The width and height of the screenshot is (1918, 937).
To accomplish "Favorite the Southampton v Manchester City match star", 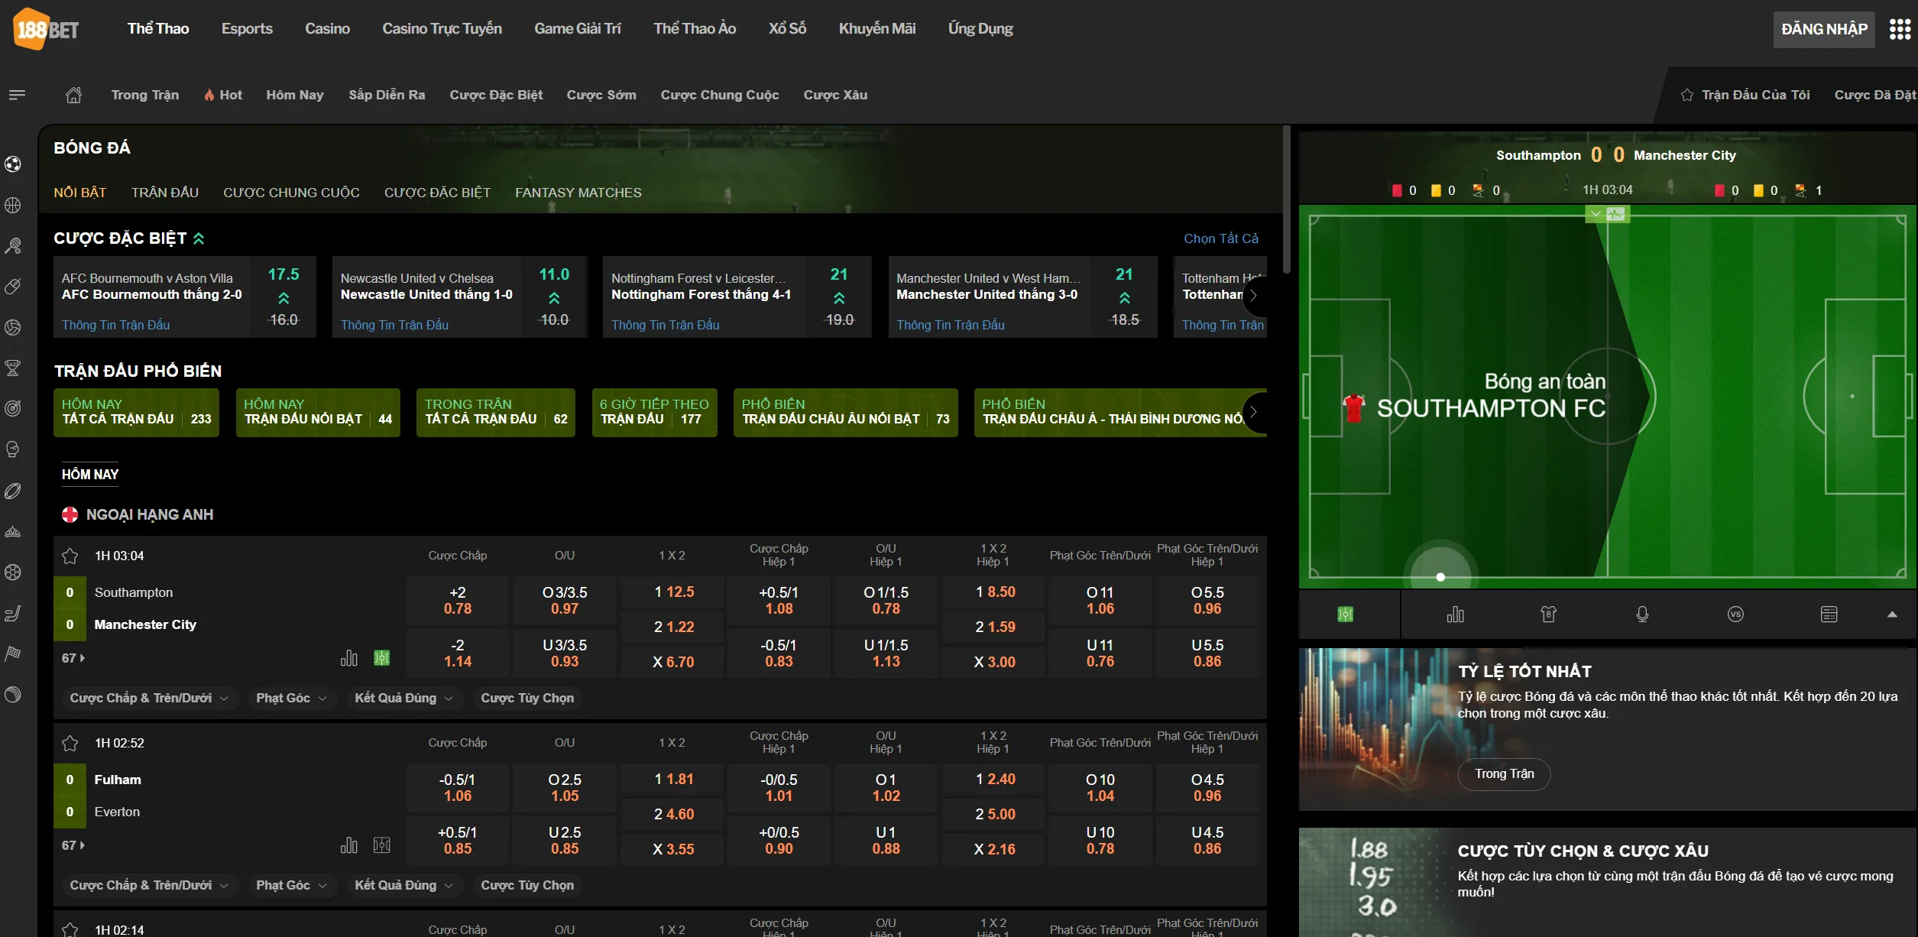I will 70,556.
